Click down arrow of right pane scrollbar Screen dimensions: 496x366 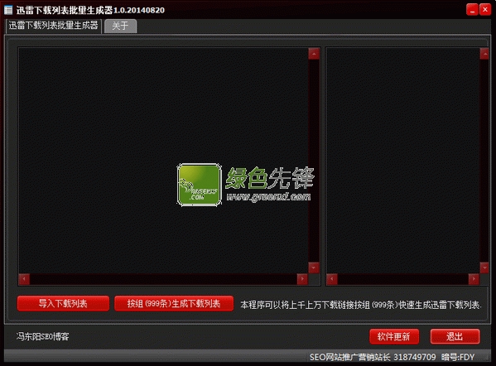point(484,267)
